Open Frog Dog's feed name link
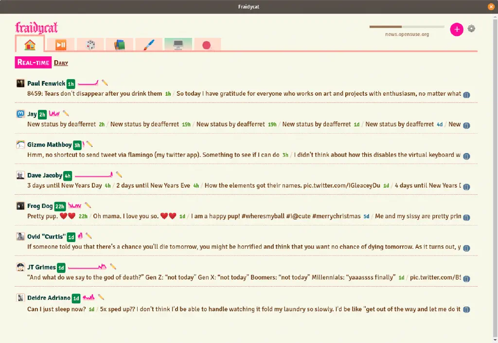This screenshot has height=343, width=498. (x=40, y=206)
